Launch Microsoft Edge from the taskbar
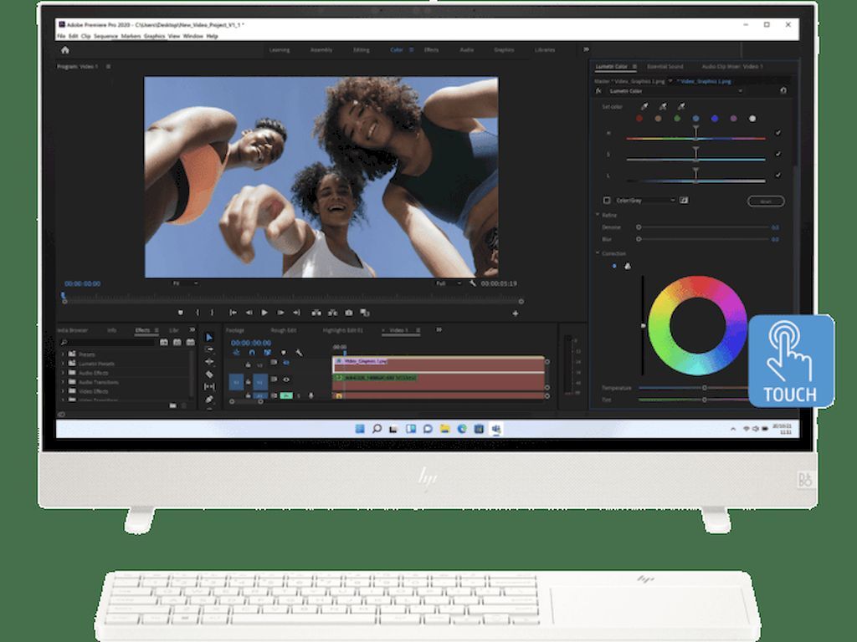The image size is (857, 642). tap(462, 429)
